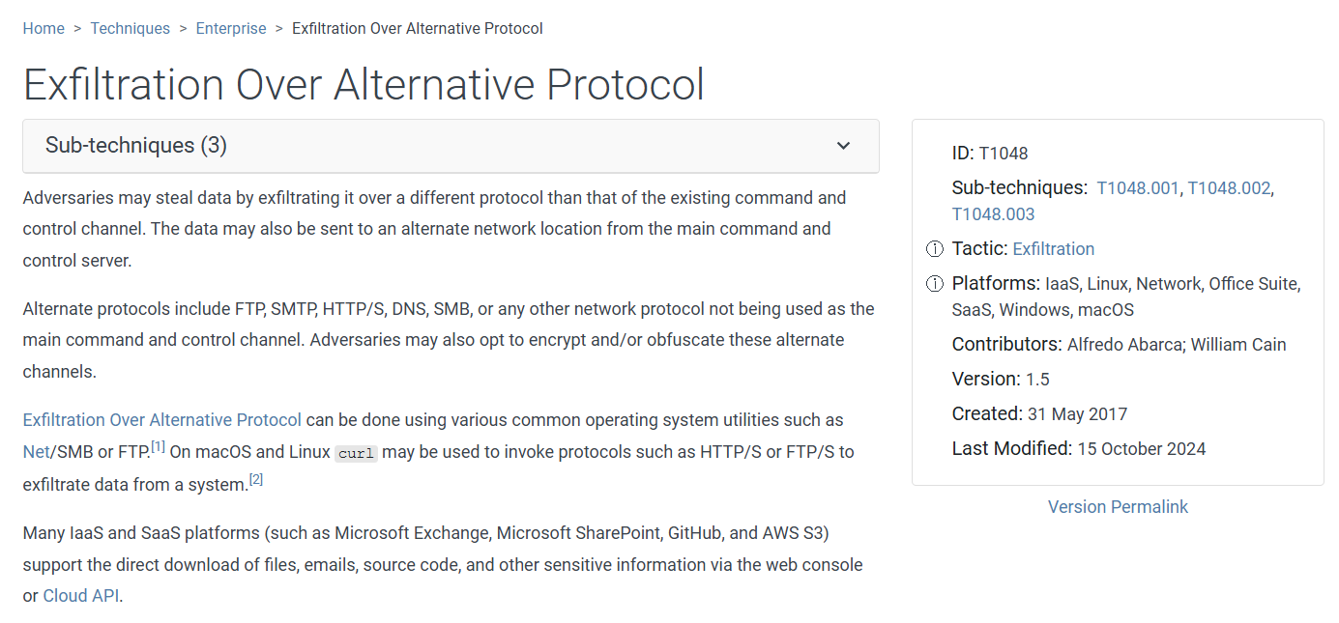Click the curl code snippet
Screen dimensions: 1339x623
356,453
